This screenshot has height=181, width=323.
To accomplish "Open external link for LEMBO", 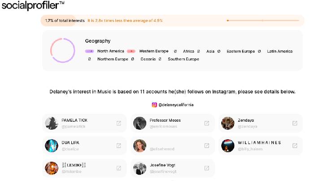I will point(118,168).
